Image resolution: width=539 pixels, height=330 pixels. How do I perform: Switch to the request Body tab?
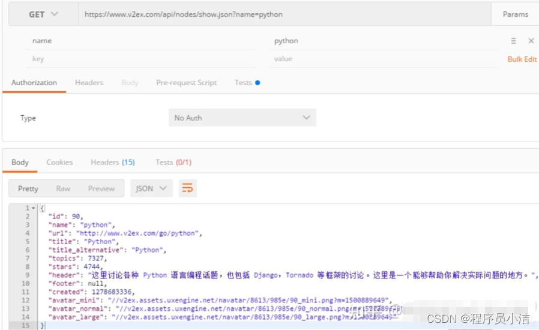[130, 83]
